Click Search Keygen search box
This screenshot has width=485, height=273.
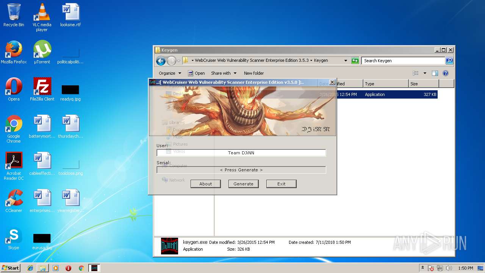pos(403,61)
